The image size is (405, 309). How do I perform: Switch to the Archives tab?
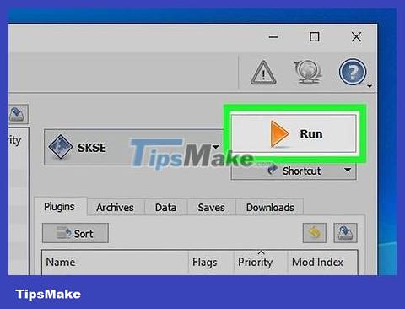click(x=115, y=208)
